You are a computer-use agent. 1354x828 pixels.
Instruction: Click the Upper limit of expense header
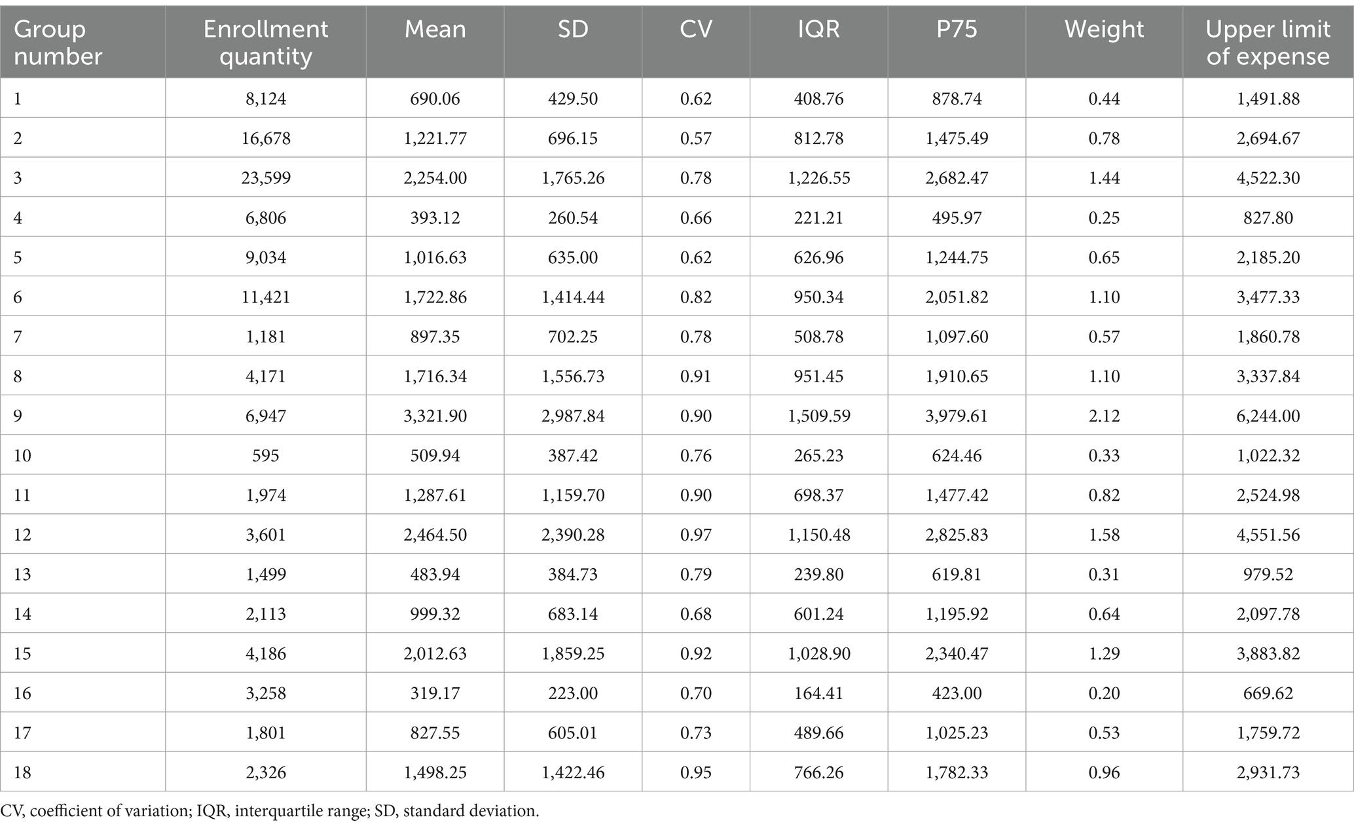pos(1268,43)
